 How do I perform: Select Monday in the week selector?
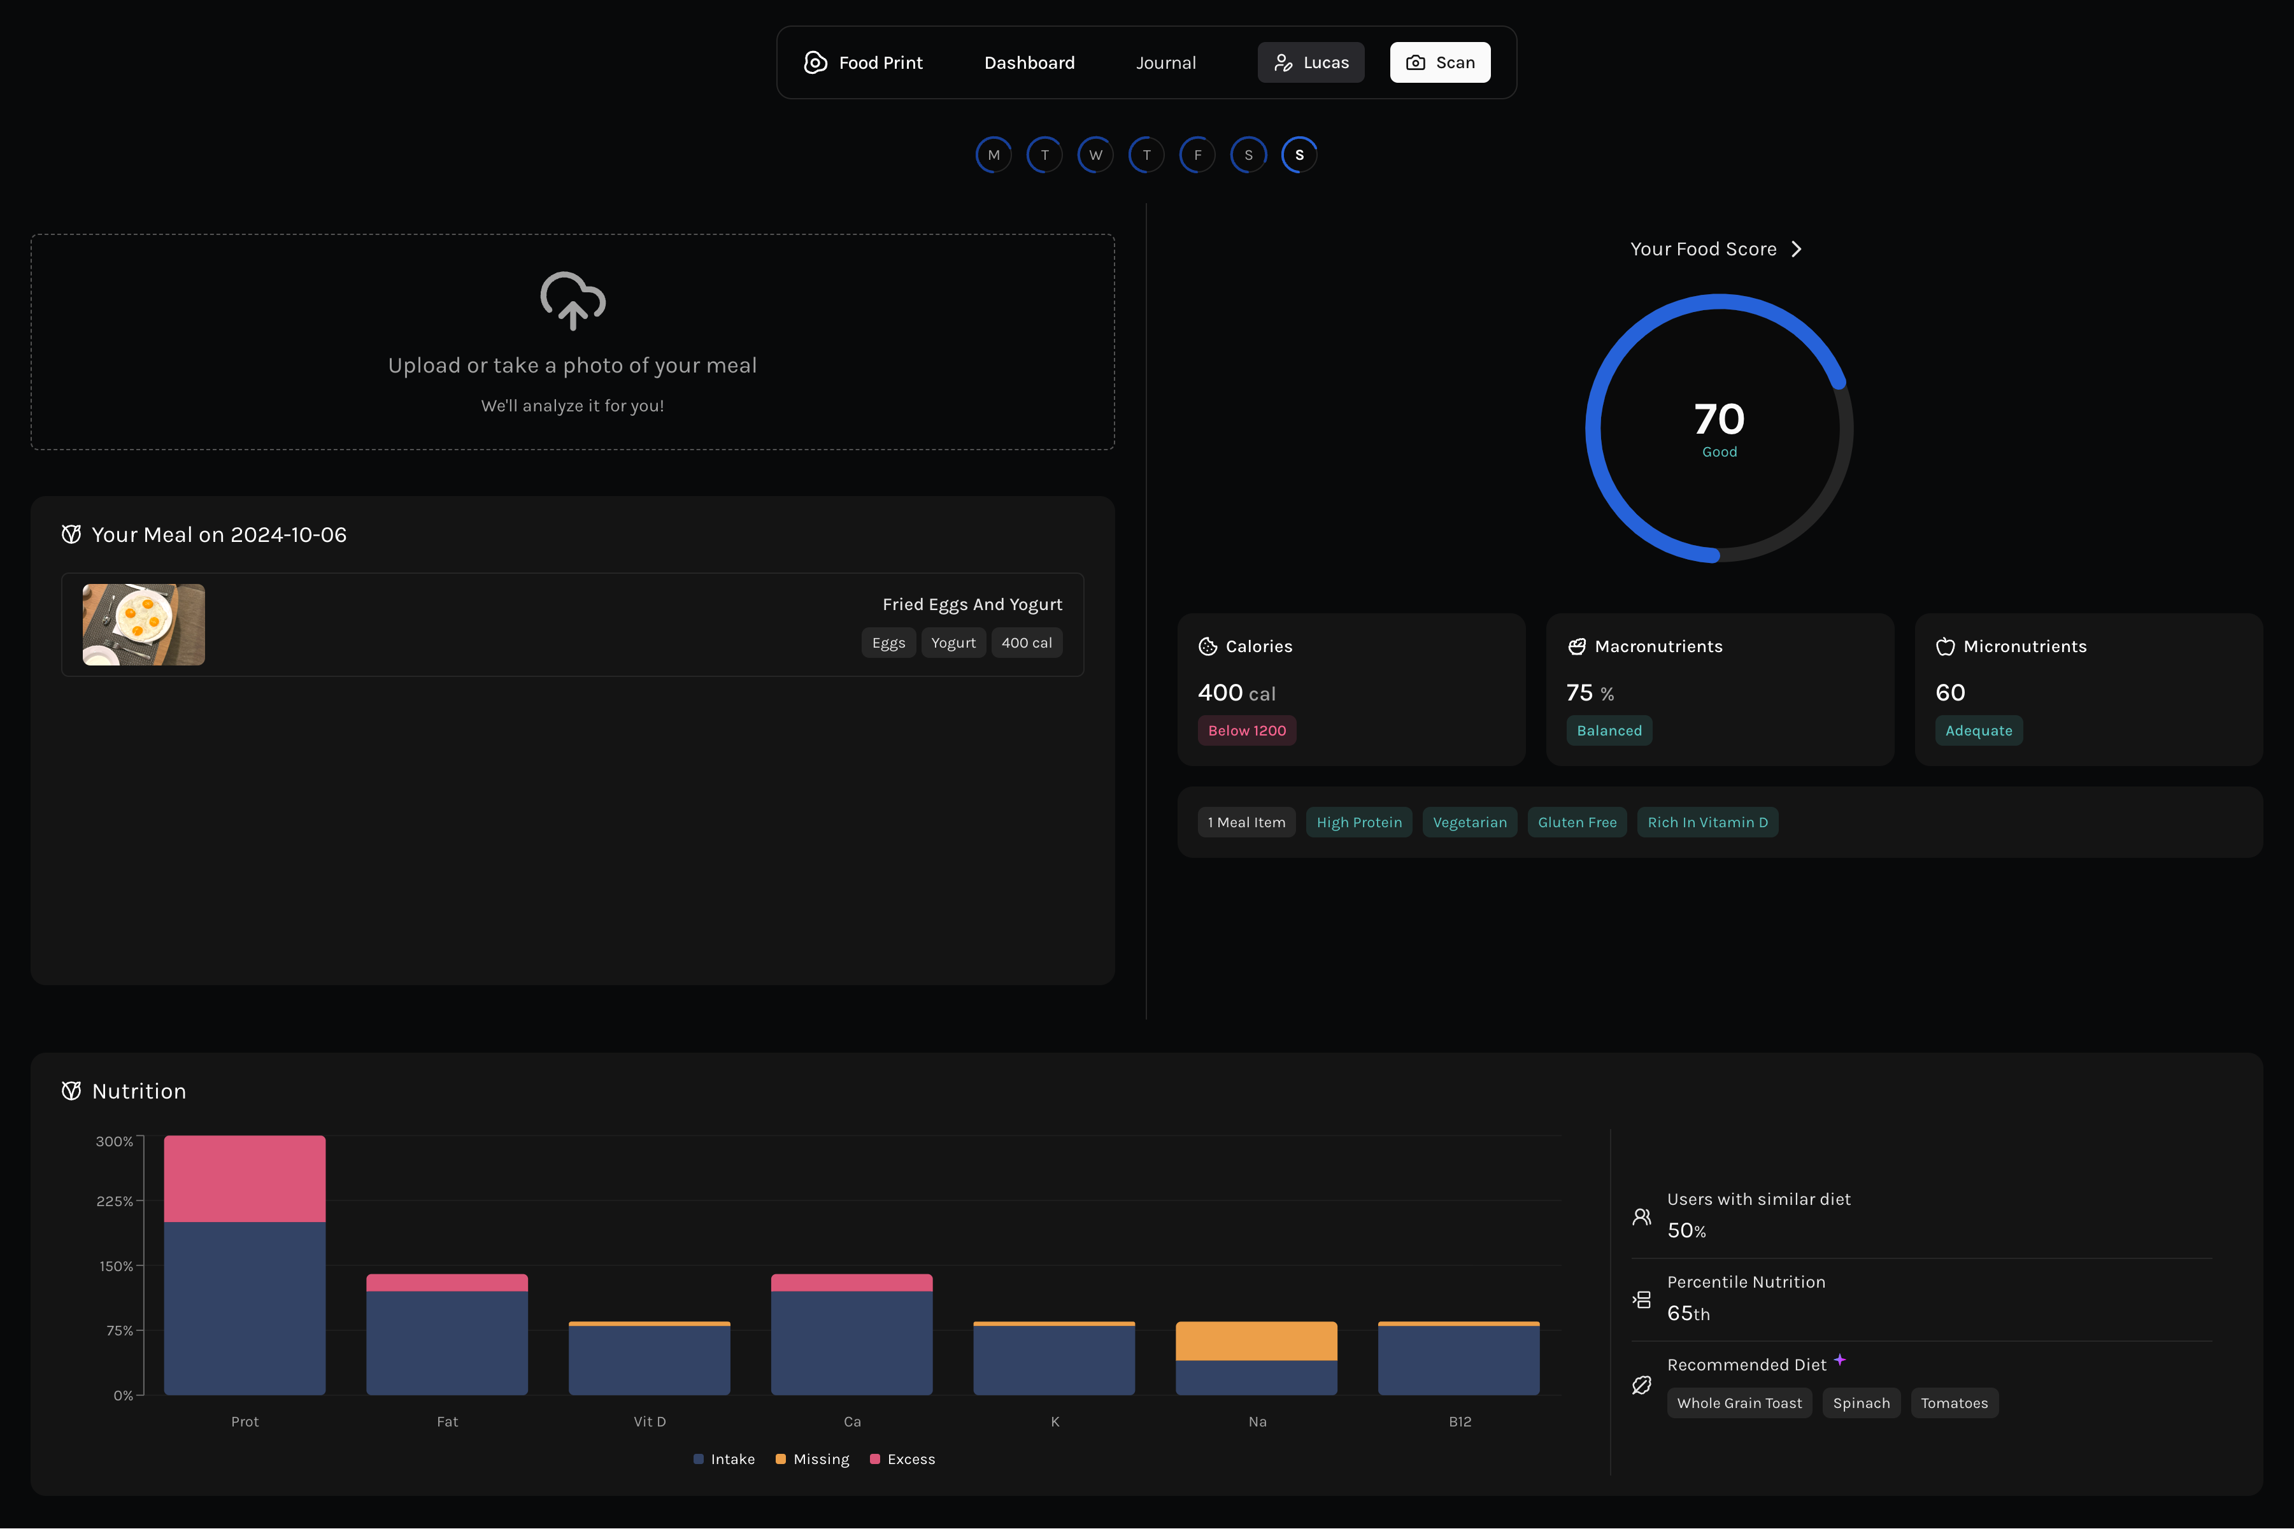pyautogui.click(x=994, y=155)
